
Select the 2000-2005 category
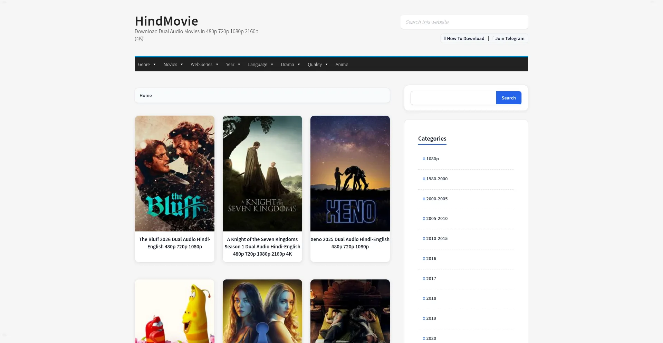tap(437, 199)
